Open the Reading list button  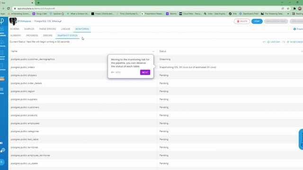[x=298, y=14]
